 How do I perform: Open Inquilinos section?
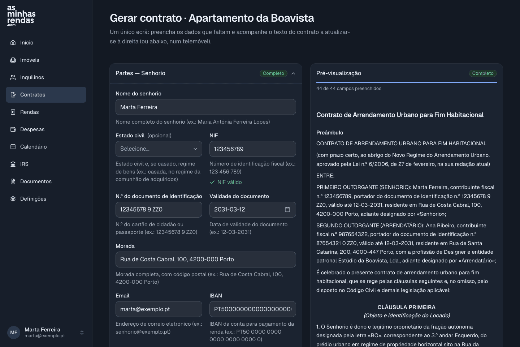click(46, 77)
